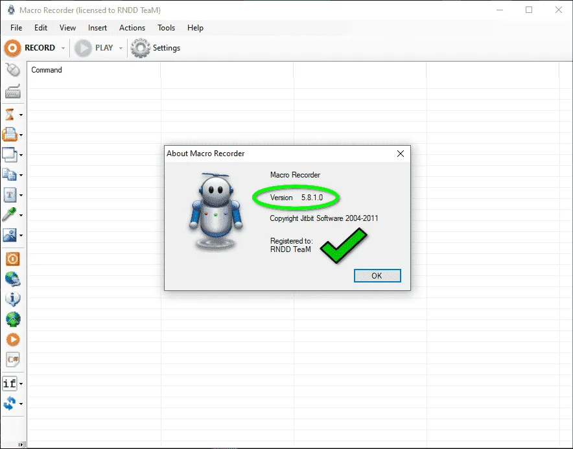Screen dimensions: 573x449
Task: Select the mouse action icon in sidebar
Action: (13, 69)
